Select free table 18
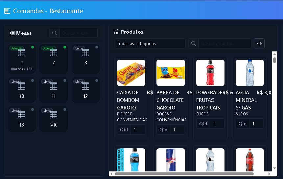 coord(22,119)
